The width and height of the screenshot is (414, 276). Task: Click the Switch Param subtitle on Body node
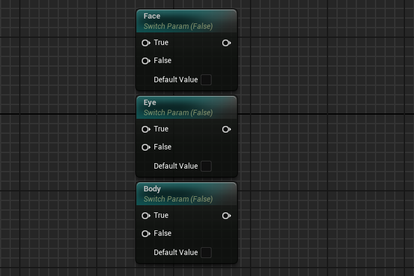tap(178, 199)
